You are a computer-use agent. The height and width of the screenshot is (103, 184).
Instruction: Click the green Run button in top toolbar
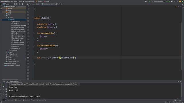point(167,1)
